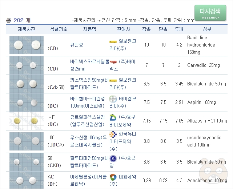
Task: Click the Aspirin 100mg ingredient text
Action: coord(201,102)
